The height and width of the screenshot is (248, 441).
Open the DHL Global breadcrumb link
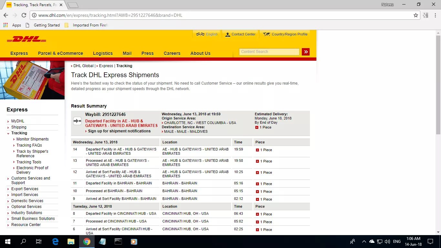[83, 66]
